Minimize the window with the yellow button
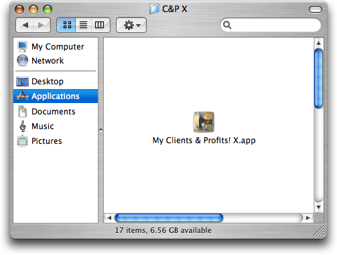Image resolution: width=337 pixels, height=255 pixels. [x=33, y=9]
